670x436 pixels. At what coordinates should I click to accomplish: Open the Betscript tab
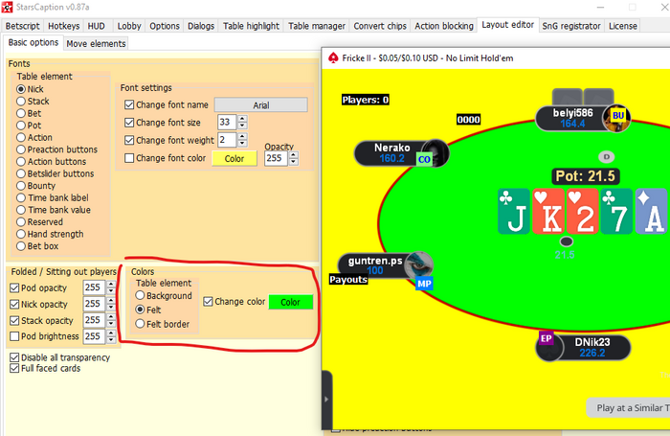click(22, 26)
